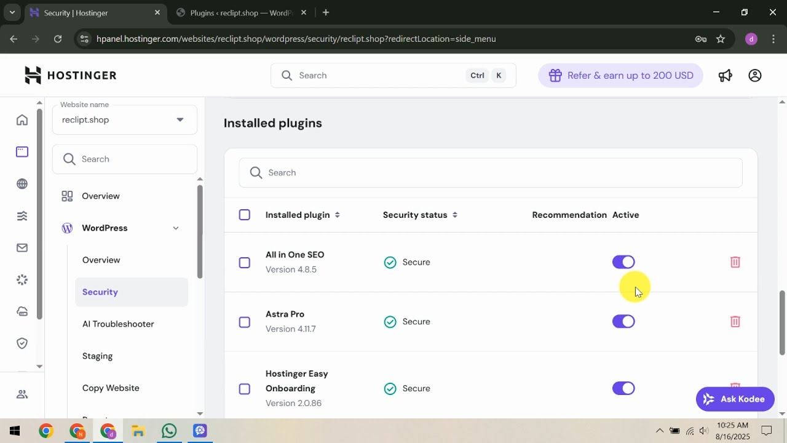Click the dotted spinner icon in left rail
This screenshot has height=443, width=787.
coord(22,279)
